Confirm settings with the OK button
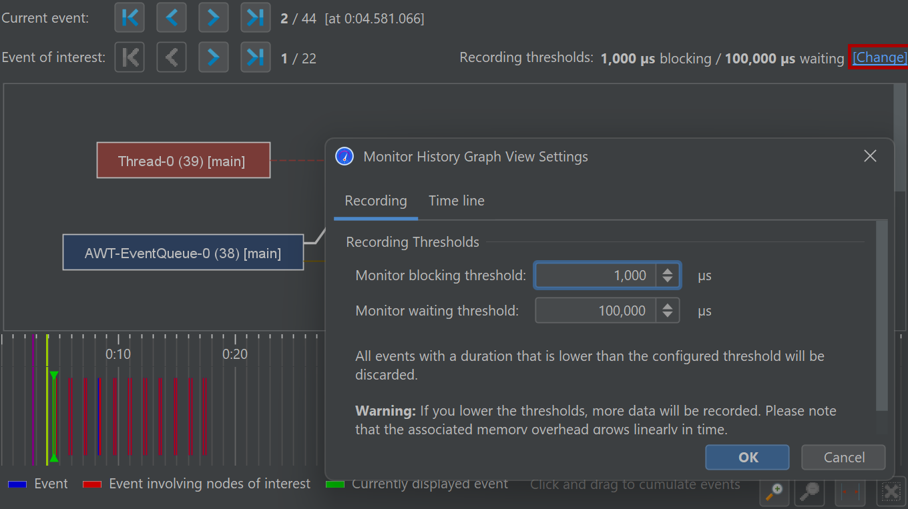 tap(748, 457)
